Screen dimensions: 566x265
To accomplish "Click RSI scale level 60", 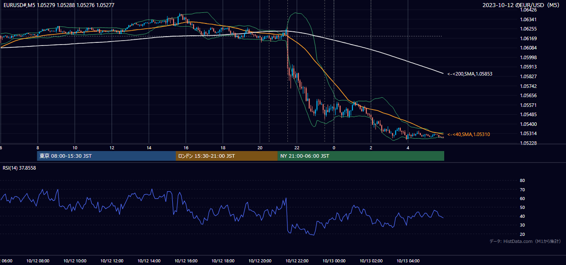I will coord(522,198).
